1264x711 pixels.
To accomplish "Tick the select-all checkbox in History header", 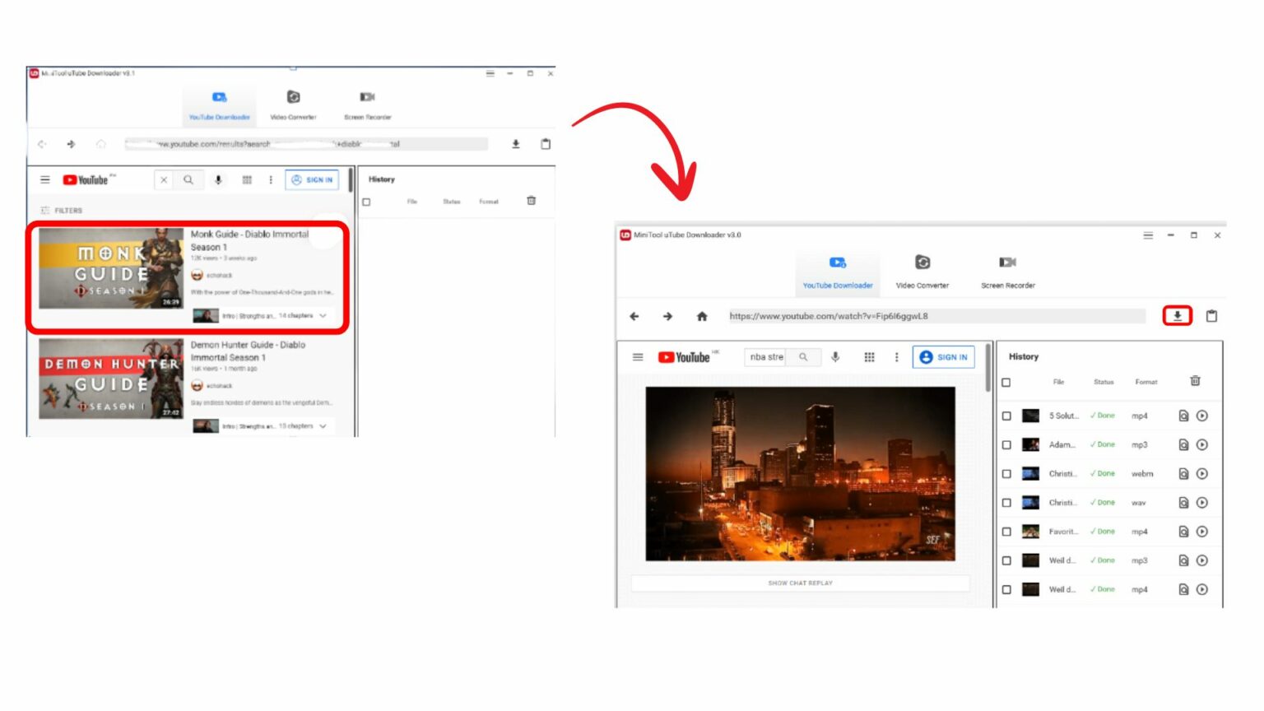I will coord(1006,381).
